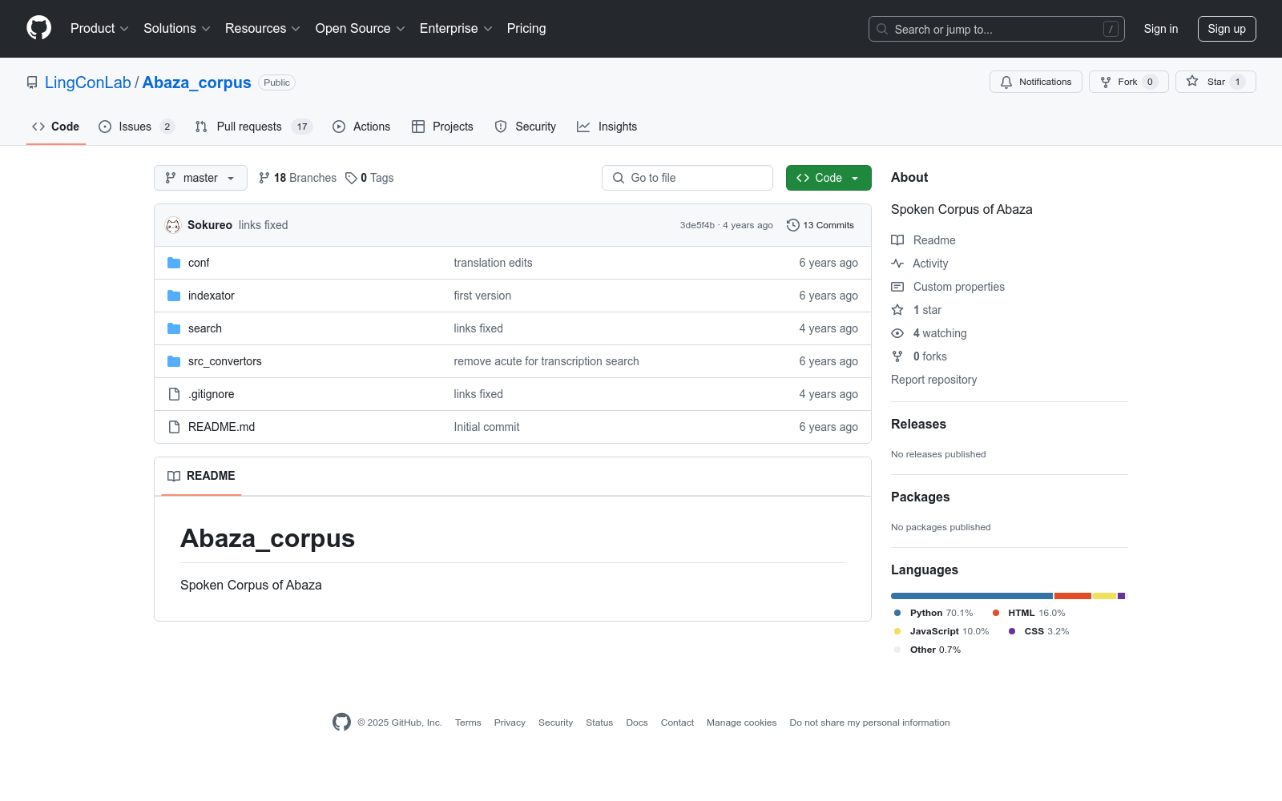1282x801 pixels.
Task: Click the eye icon next to 4 watching
Action: point(897,333)
